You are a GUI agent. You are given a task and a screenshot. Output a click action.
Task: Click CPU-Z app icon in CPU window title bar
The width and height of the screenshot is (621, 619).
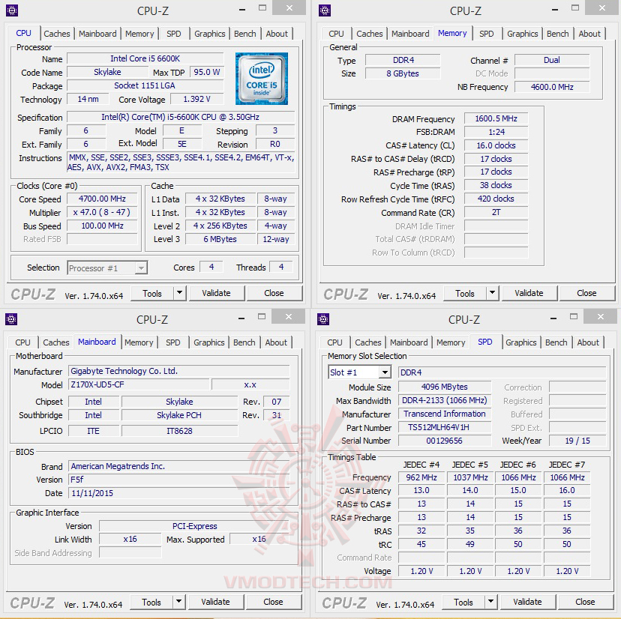[x=12, y=10]
